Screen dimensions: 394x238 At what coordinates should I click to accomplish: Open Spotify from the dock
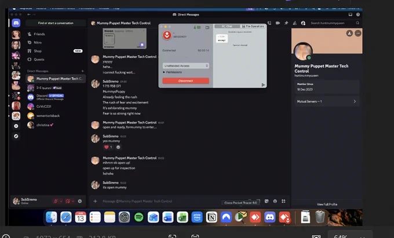[x=138, y=217]
